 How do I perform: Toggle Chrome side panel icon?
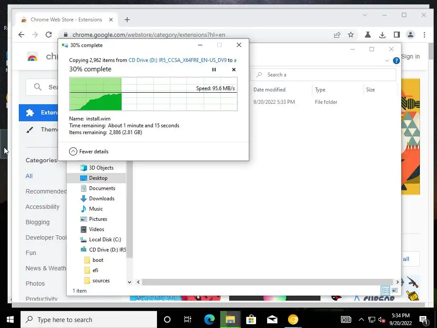coord(396,35)
